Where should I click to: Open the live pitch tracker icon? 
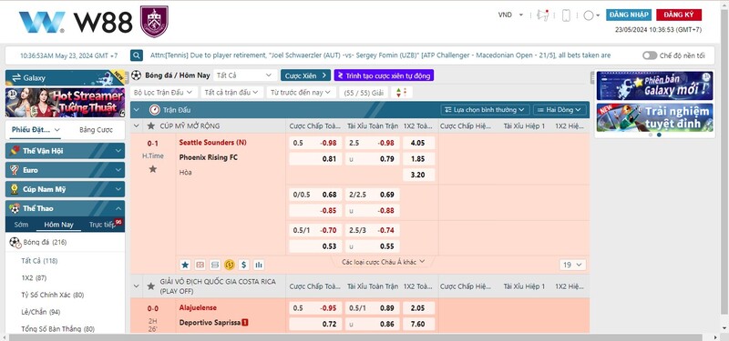200,265
